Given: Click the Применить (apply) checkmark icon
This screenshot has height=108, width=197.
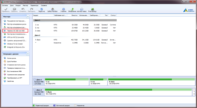Looking at the screenshot, I should click(x=6, y=9).
